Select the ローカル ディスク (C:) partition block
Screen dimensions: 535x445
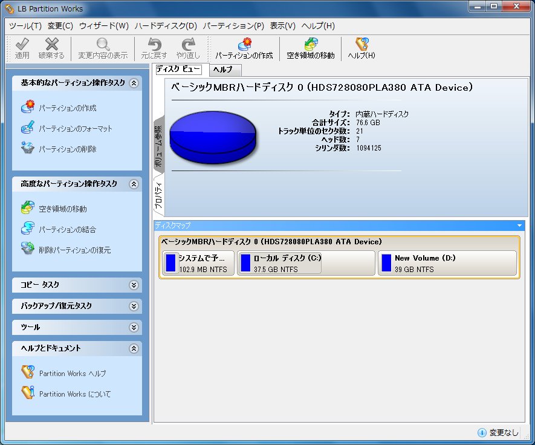coord(306,263)
